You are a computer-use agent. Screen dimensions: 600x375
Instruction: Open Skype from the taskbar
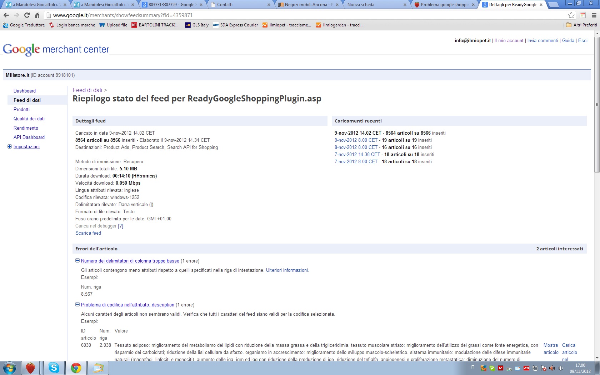(54, 368)
